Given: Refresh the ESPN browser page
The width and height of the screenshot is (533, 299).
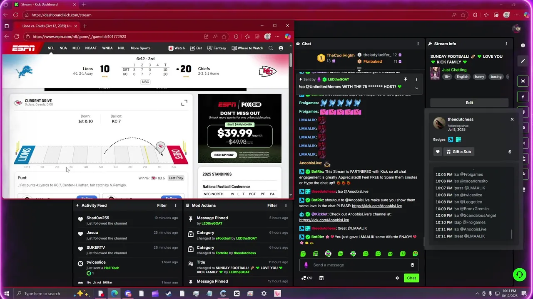Looking at the screenshot, I should coord(17,37).
